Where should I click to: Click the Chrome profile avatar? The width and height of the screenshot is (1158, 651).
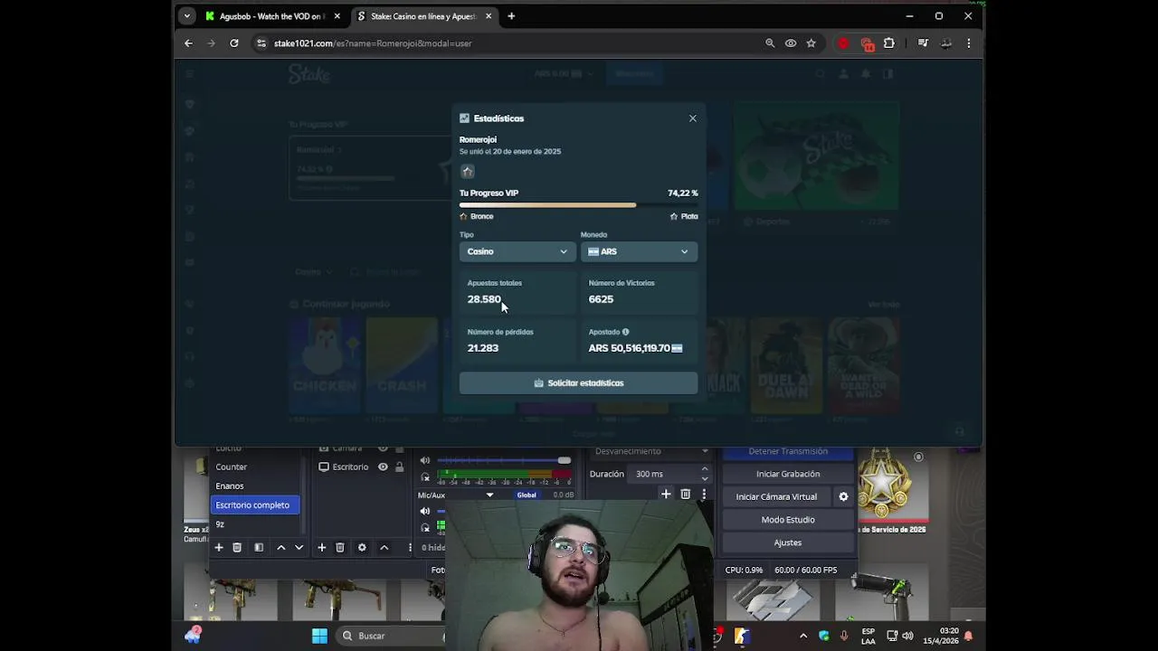(945, 43)
